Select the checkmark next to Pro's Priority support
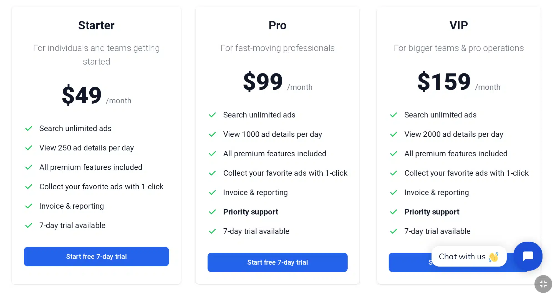 pyautogui.click(x=213, y=212)
